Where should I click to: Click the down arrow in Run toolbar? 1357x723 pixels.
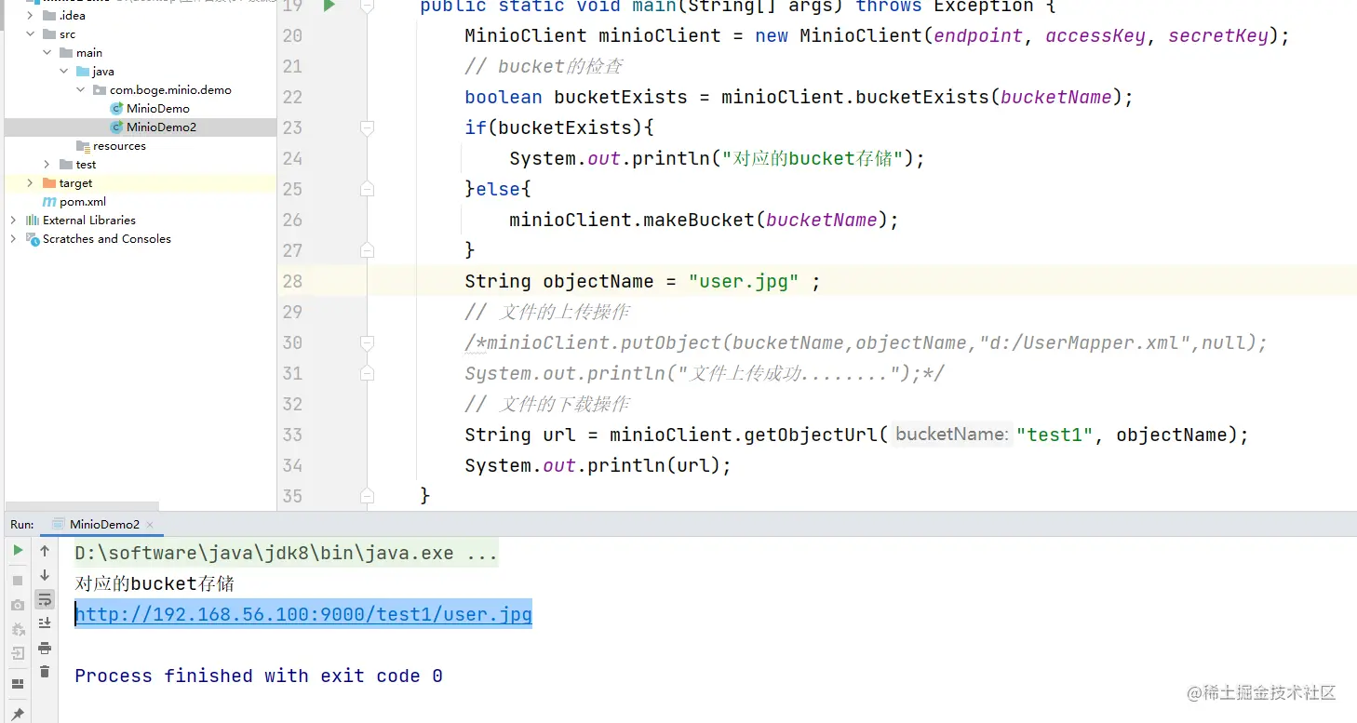tap(45, 575)
